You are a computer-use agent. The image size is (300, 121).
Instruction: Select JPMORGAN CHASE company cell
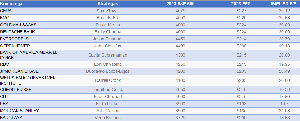pyautogui.click(x=19, y=71)
